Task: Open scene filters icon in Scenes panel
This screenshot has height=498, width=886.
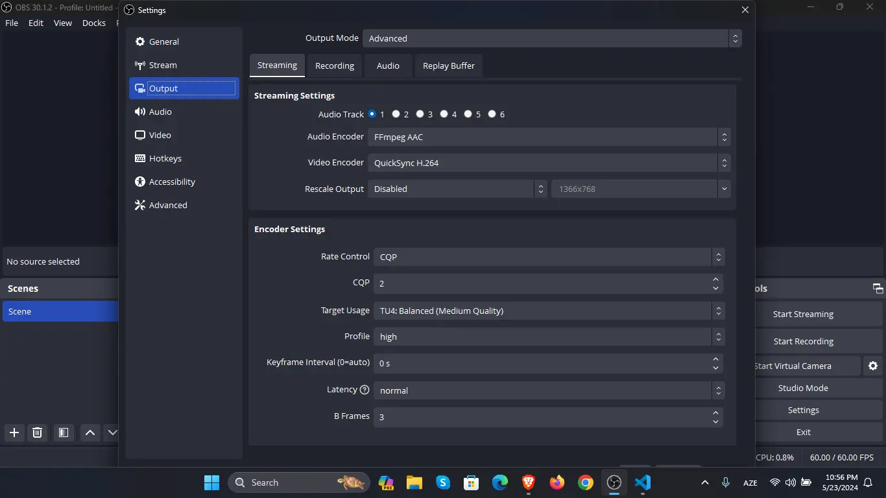Action: pyautogui.click(x=64, y=433)
